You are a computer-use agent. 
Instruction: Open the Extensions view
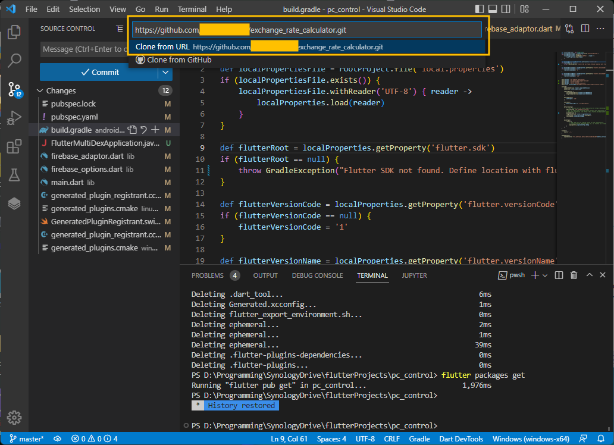click(x=14, y=146)
